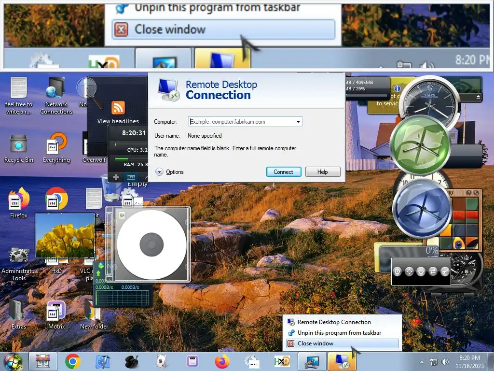
Task: Open the black top hat taskbar icon
Action: [x=132, y=361]
